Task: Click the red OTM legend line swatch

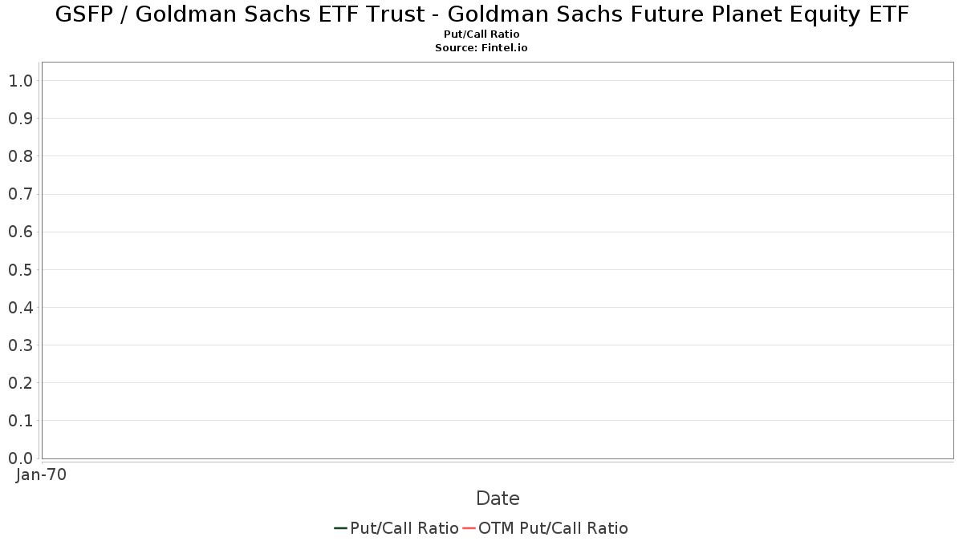Action: pos(469,528)
